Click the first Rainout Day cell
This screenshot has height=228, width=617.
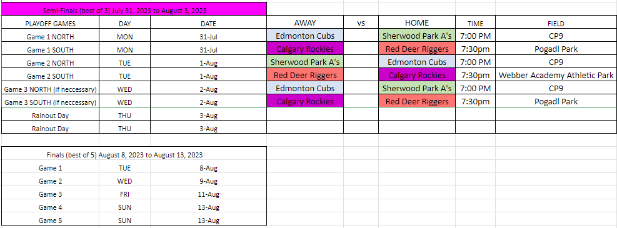tap(51, 115)
